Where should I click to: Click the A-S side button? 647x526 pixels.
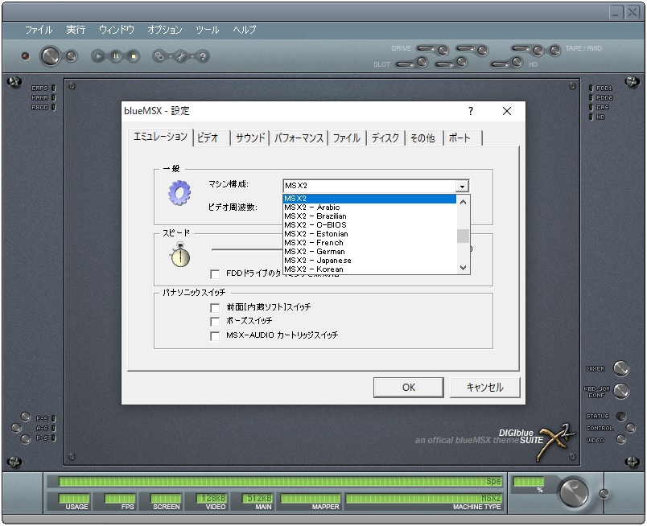17,428
